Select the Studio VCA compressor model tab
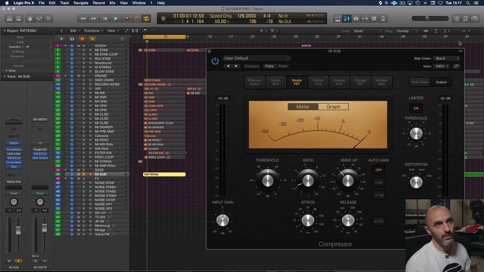The height and width of the screenshot is (272, 484). click(276, 82)
